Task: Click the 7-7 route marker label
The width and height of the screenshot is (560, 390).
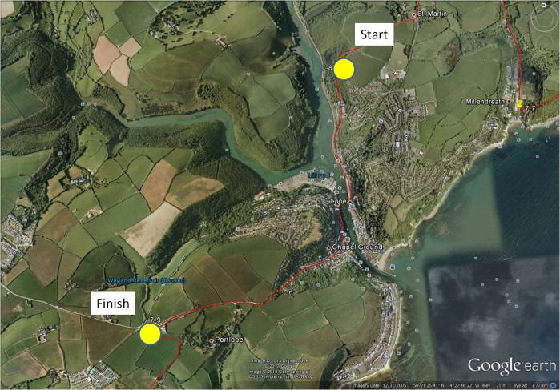Action: click(529, 108)
